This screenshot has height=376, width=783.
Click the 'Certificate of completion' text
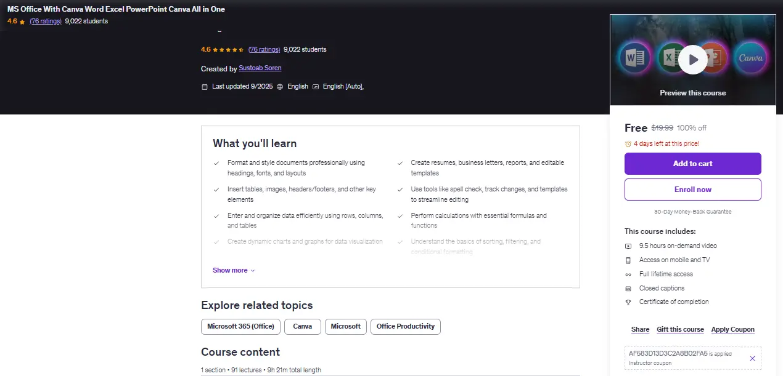coord(674,302)
